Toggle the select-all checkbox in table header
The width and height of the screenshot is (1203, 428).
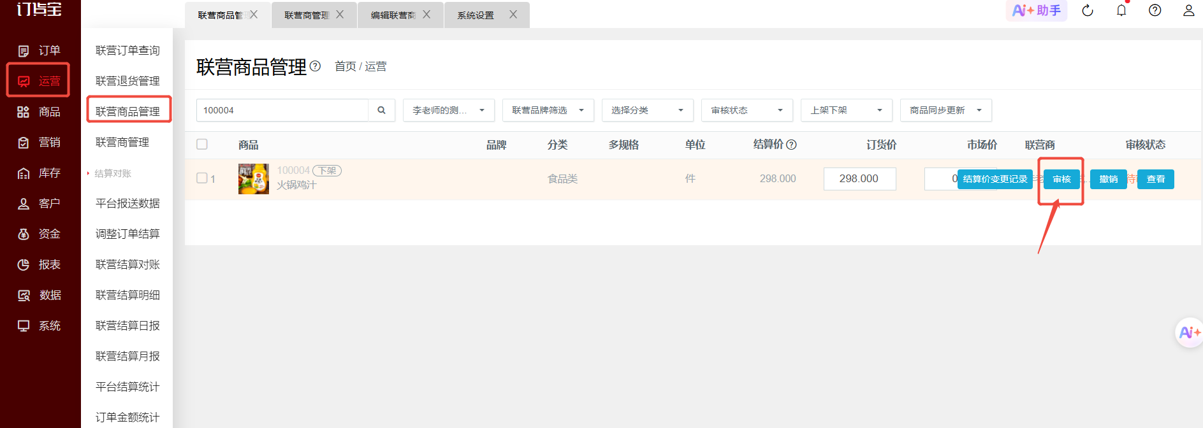tap(202, 145)
